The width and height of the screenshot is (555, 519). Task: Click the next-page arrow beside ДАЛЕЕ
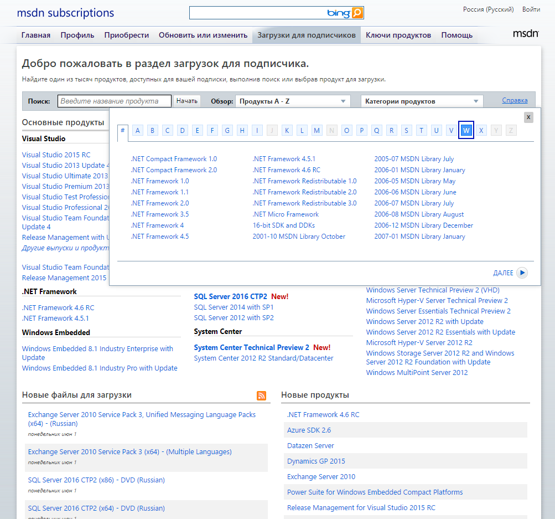coord(522,273)
